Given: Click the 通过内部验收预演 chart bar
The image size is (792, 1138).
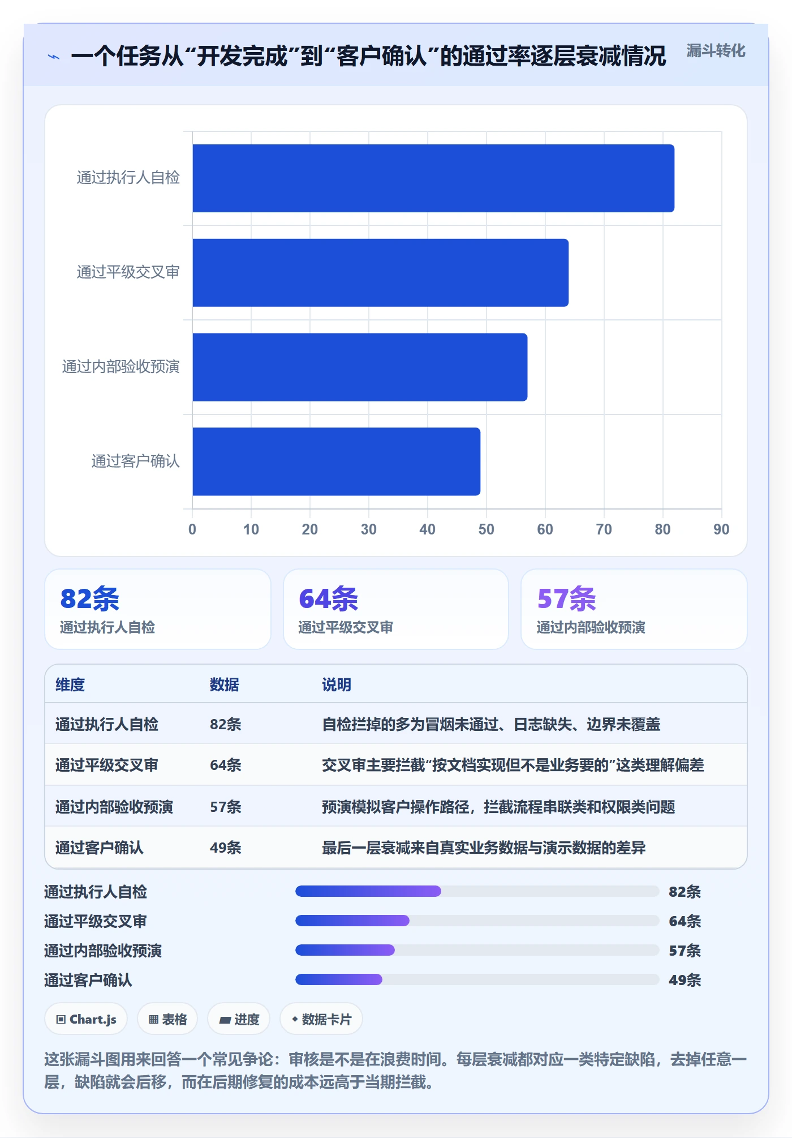Looking at the screenshot, I should click(360, 367).
